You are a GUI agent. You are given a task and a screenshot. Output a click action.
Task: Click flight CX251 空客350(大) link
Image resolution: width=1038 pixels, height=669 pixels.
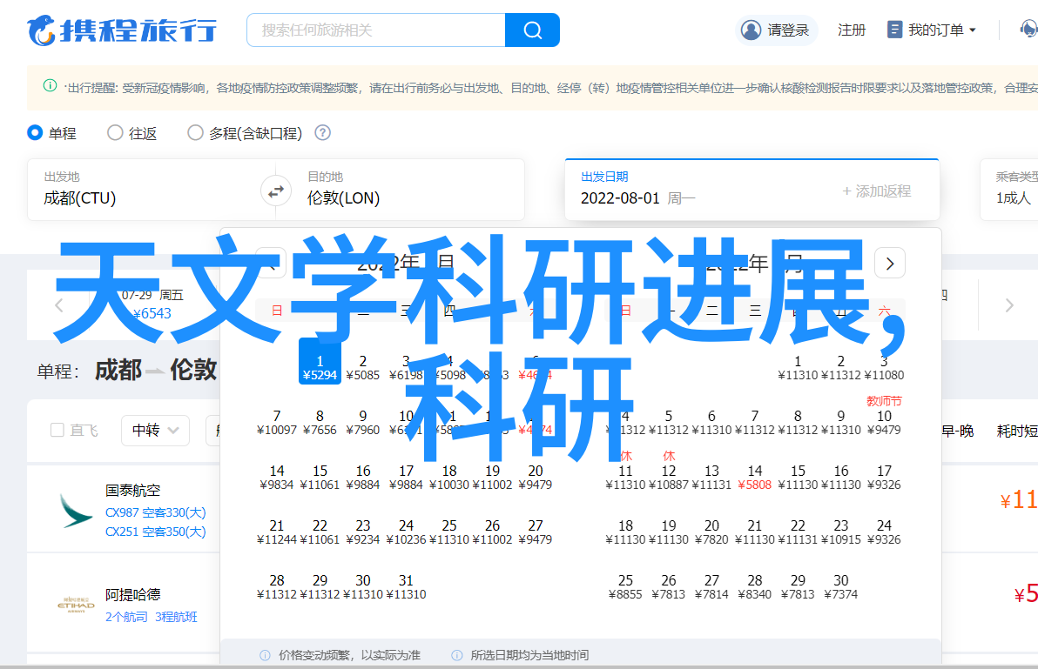coord(156,532)
